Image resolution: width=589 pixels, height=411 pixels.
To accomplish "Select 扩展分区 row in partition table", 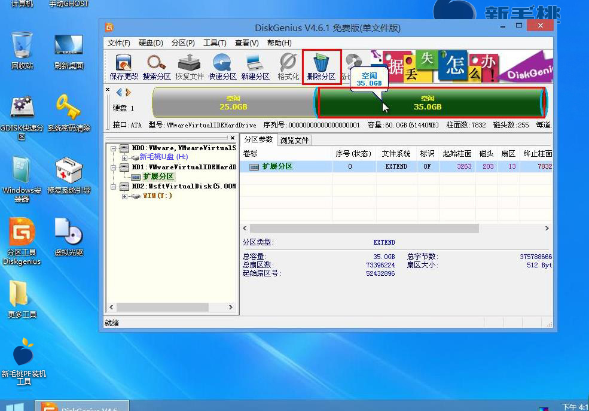I will (396, 166).
